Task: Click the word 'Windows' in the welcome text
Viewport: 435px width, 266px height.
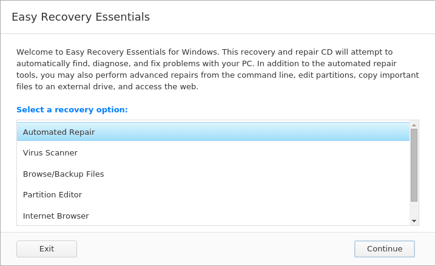Action: click(x=200, y=52)
